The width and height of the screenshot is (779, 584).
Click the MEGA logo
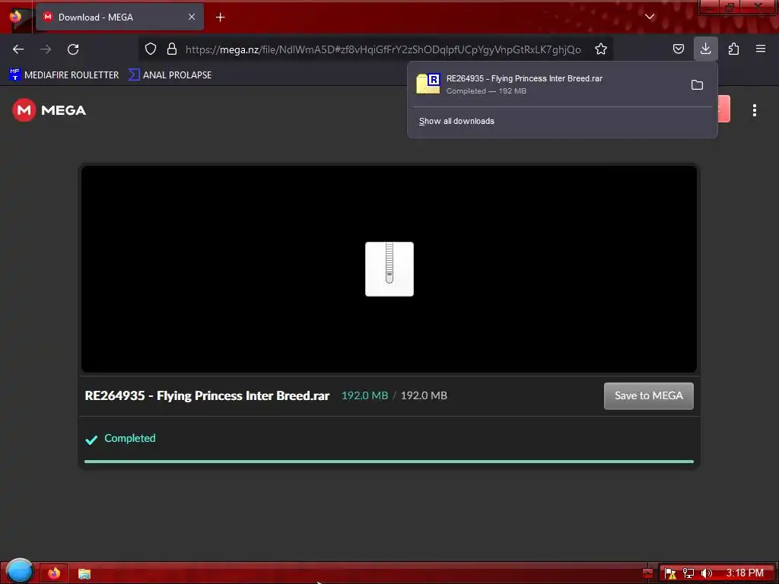point(49,109)
